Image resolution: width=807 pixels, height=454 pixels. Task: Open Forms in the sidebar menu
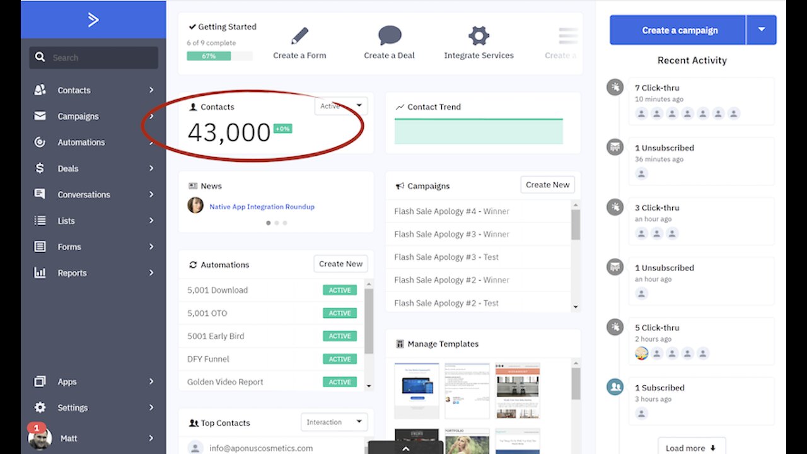pos(69,247)
